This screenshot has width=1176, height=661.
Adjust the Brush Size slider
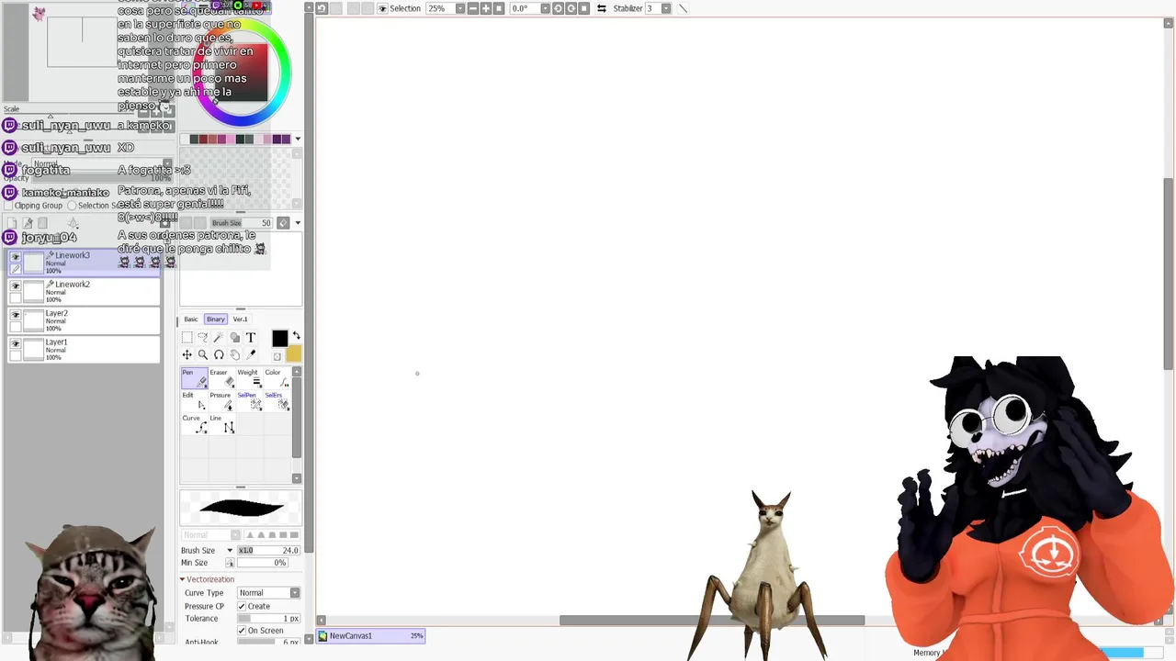point(268,551)
